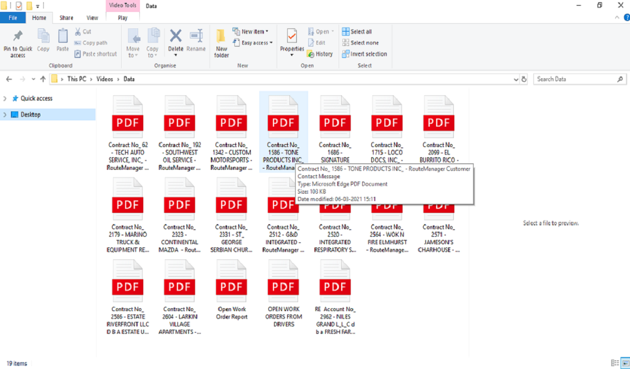Viewport: 630px width, 369px height.
Task: Select Contract No_ 2099 EL BURRITO RICO PDF
Action: tap(439, 129)
